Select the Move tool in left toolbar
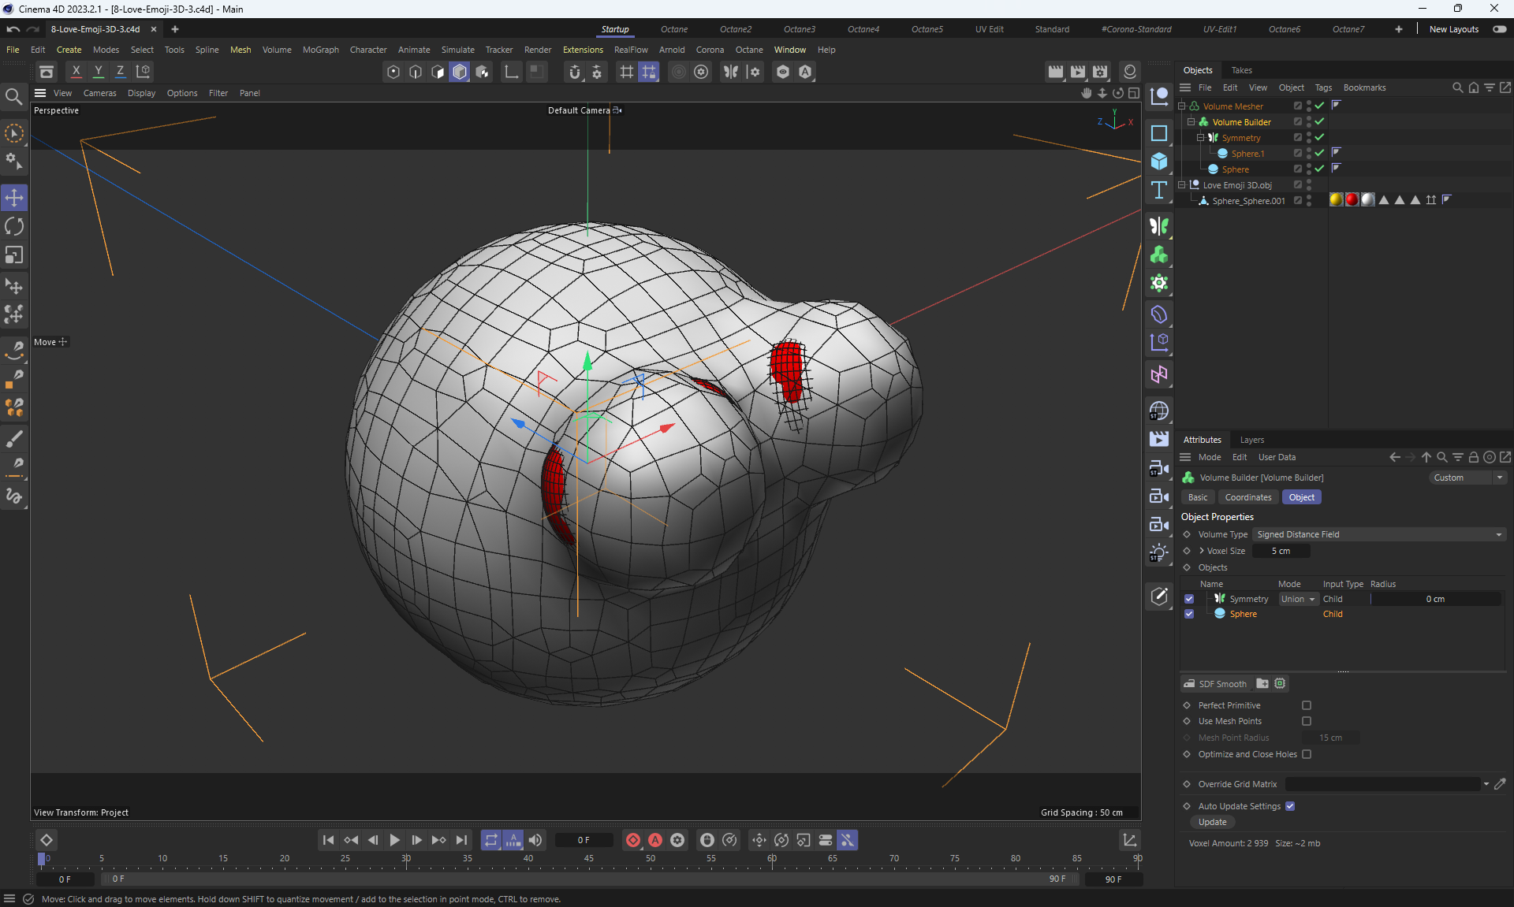This screenshot has width=1514, height=907. click(14, 198)
